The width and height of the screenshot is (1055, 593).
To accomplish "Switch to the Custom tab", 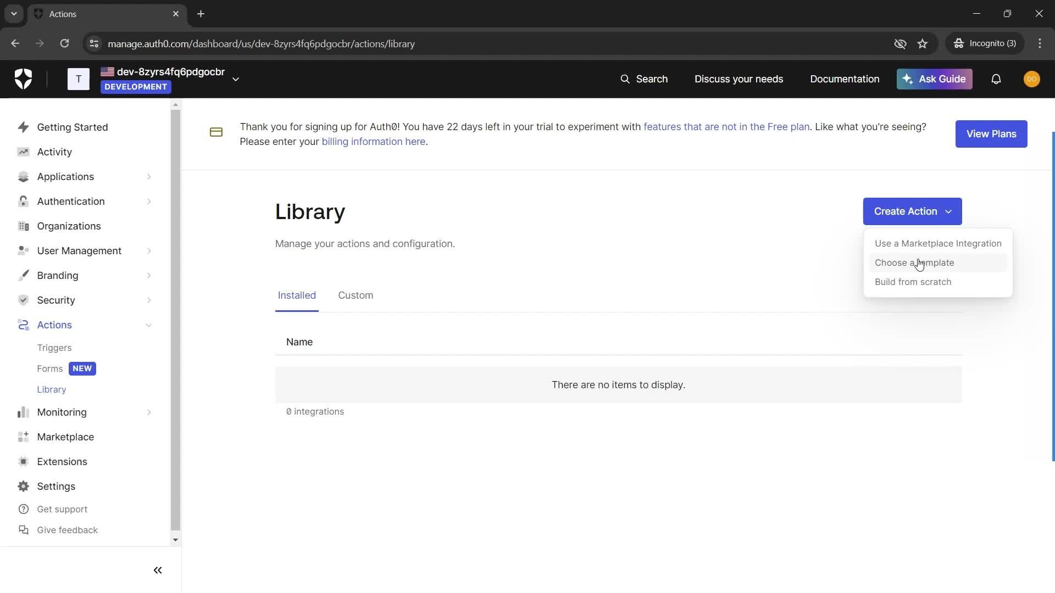I will coord(356,295).
